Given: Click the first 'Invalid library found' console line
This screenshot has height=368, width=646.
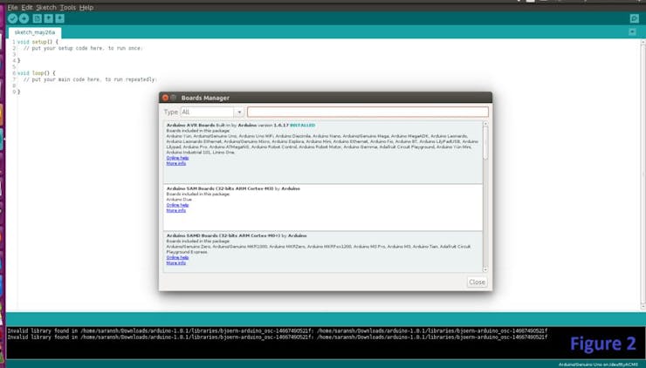Looking at the screenshot, I should pyautogui.click(x=278, y=331).
